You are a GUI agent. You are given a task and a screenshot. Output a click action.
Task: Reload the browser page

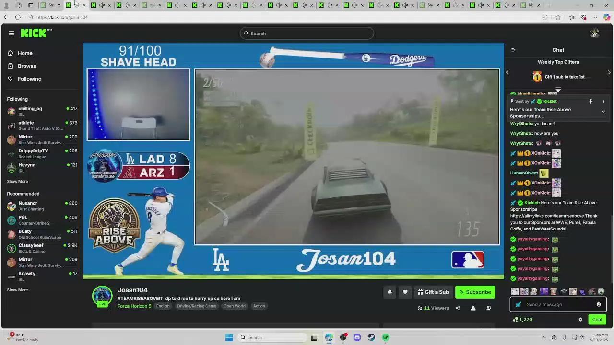(x=18, y=17)
